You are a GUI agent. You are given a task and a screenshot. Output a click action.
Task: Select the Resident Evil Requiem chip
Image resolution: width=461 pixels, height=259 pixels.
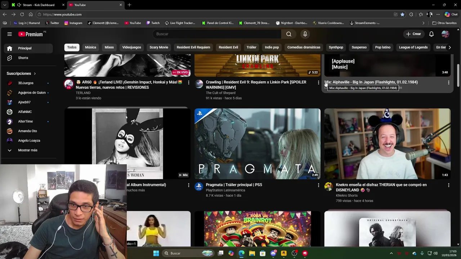193,47
